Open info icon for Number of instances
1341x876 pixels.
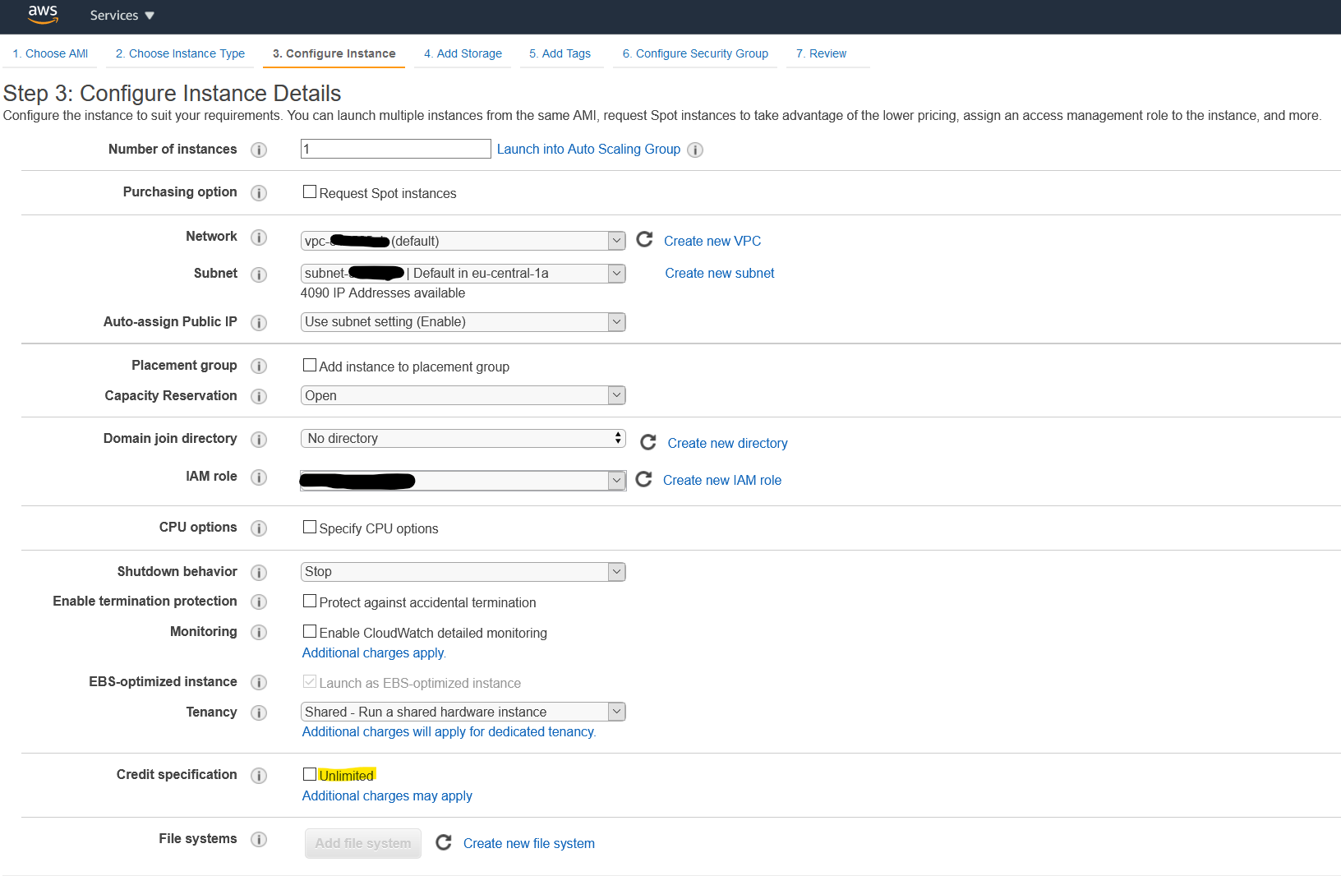tap(259, 150)
